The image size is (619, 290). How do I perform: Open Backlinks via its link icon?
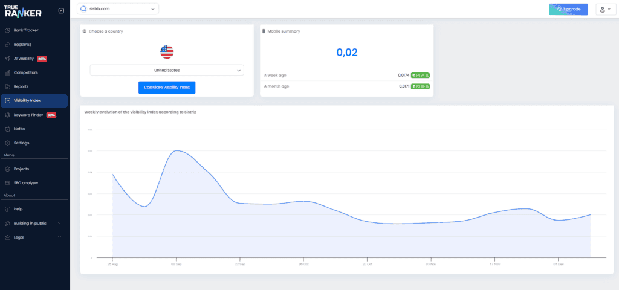(x=7, y=45)
